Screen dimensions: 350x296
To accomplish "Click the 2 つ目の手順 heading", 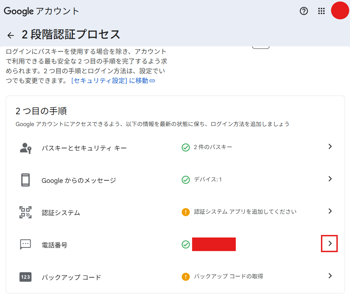I will coord(41,111).
